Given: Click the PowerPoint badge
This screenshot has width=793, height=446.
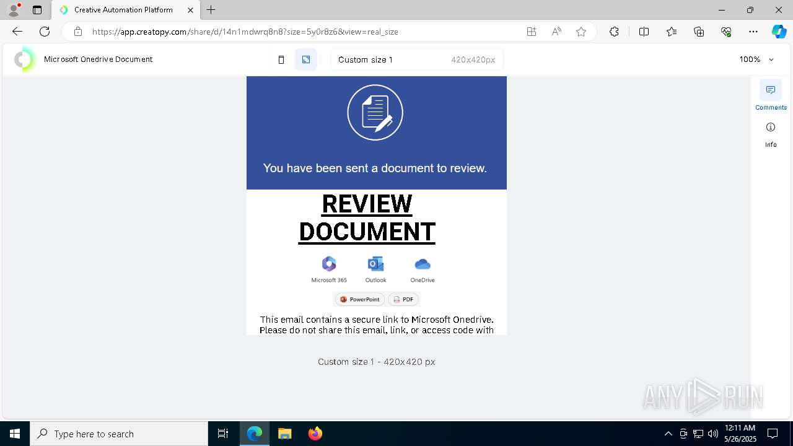Looking at the screenshot, I should point(359,299).
